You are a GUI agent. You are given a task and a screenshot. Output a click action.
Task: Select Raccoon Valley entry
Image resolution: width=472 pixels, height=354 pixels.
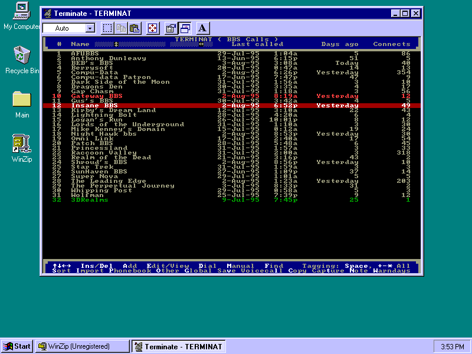tap(232, 153)
